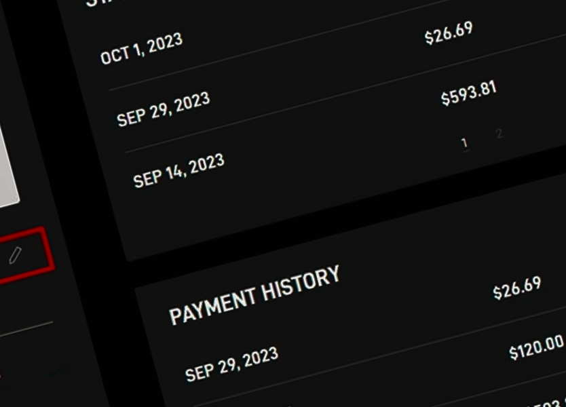Open the SEP 14, 2023 statement

(179, 171)
